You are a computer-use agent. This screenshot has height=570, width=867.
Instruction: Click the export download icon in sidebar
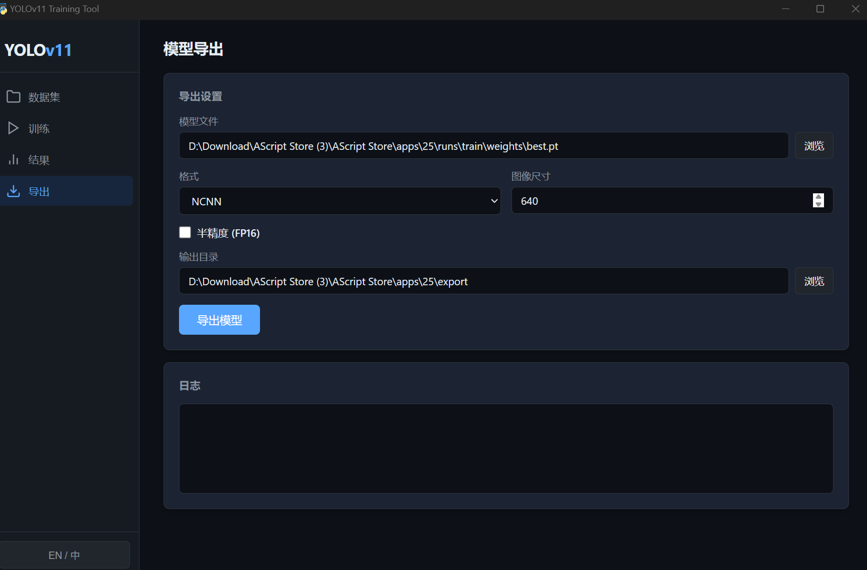tap(13, 191)
